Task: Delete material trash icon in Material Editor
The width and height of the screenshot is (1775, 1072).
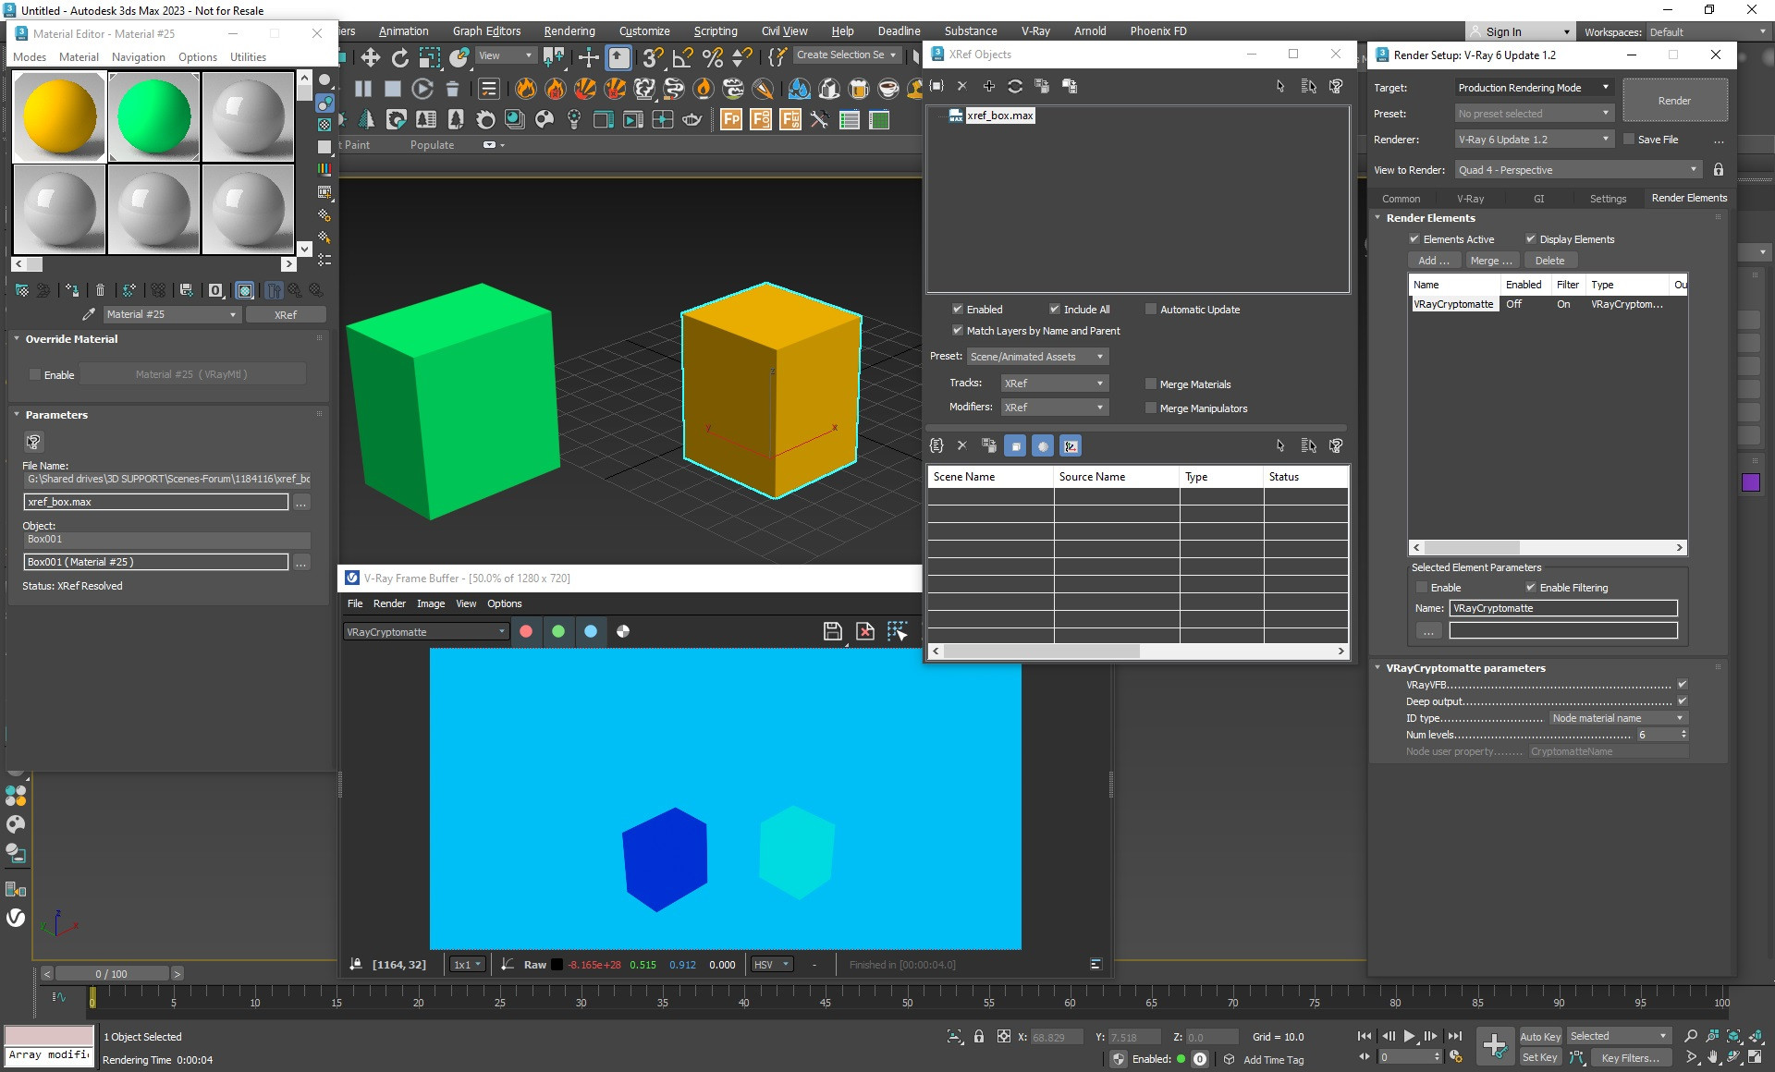Action: pyautogui.click(x=101, y=290)
